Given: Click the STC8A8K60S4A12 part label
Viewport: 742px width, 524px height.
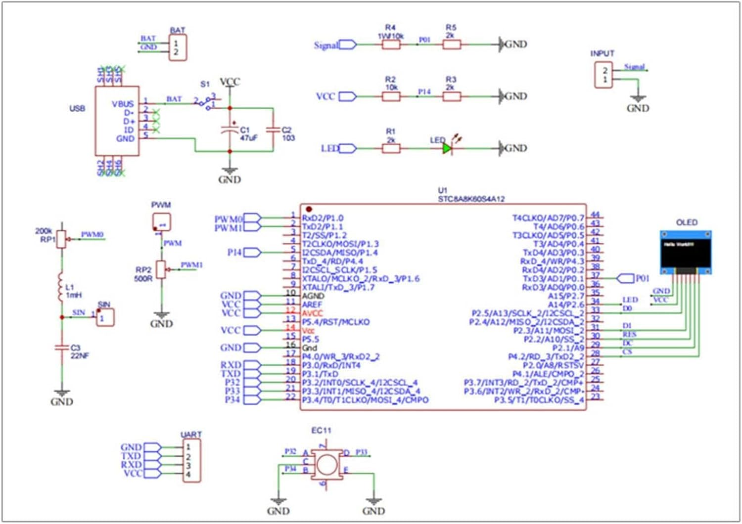Looking at the screenshot, I should pos(471,199).
